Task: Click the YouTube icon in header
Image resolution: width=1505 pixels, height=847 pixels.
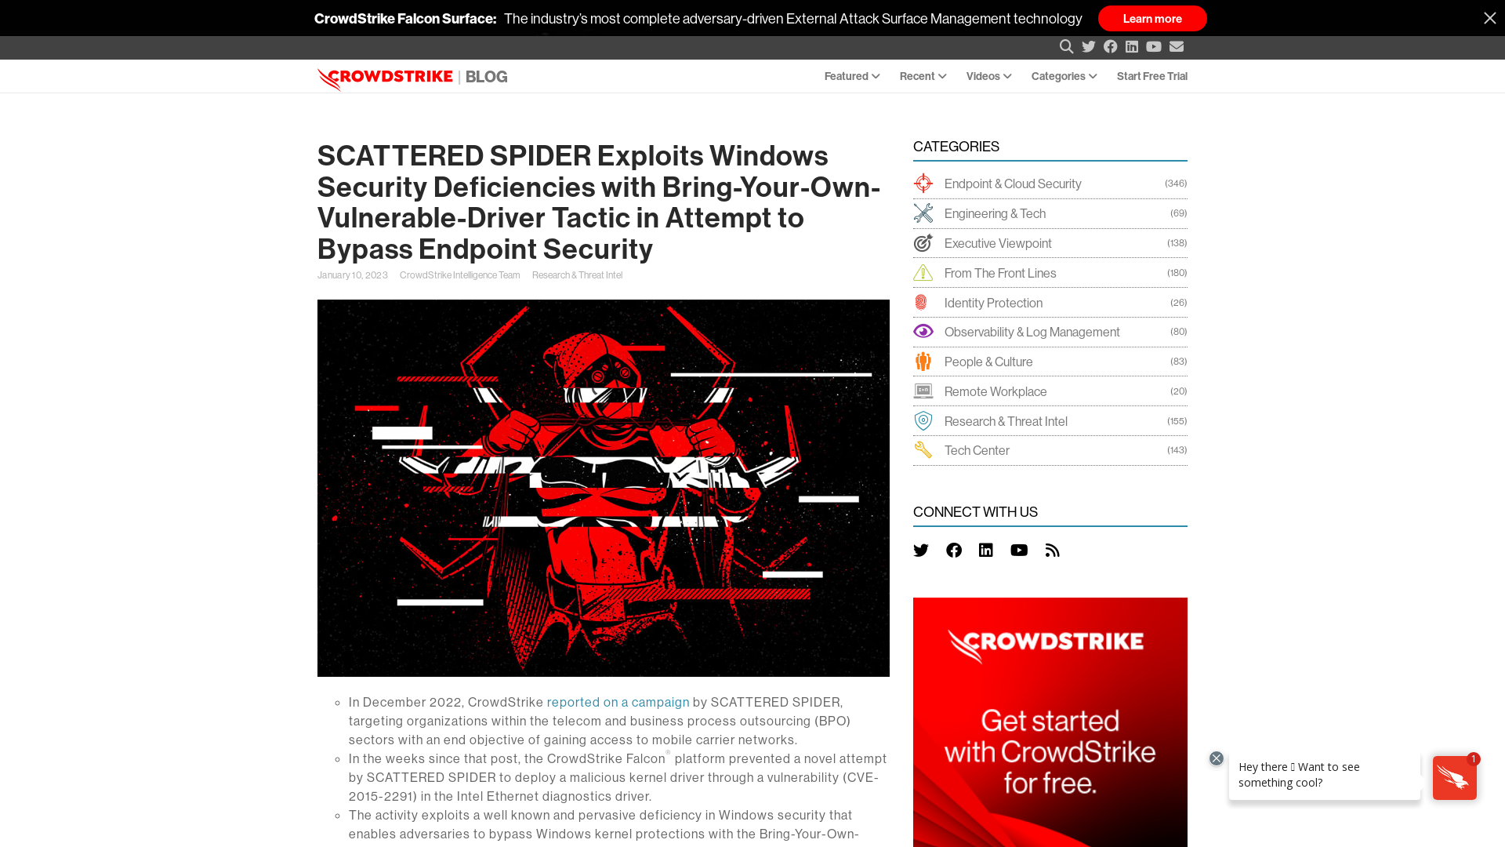Action: (1155, 46)
